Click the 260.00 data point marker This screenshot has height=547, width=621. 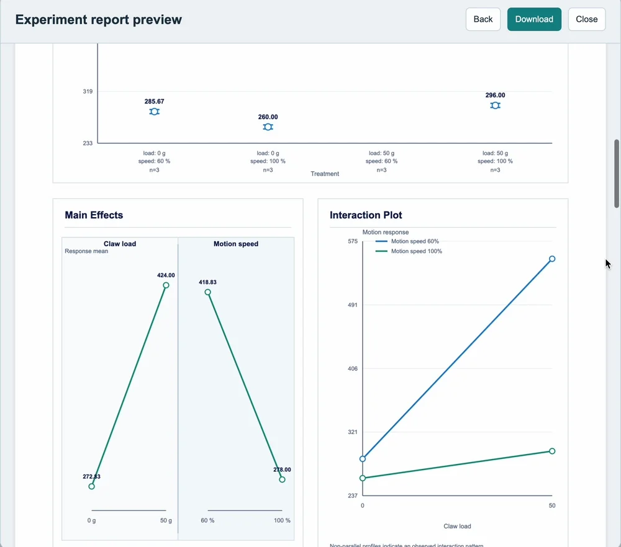[x=268, y=127]
